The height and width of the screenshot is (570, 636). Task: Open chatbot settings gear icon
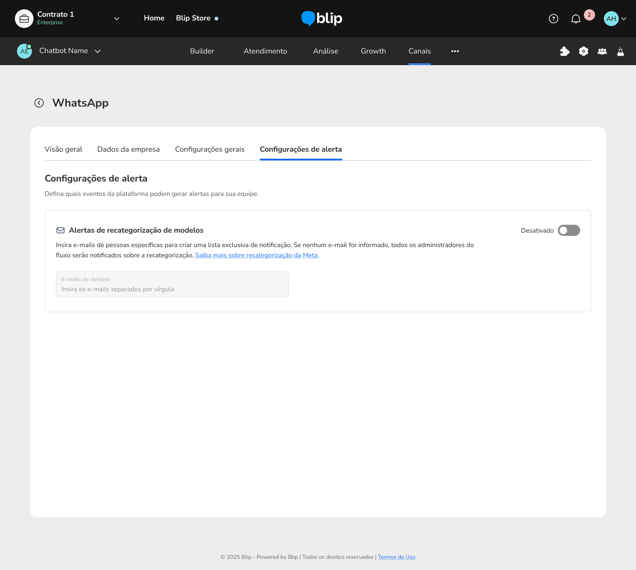(583, 51)
